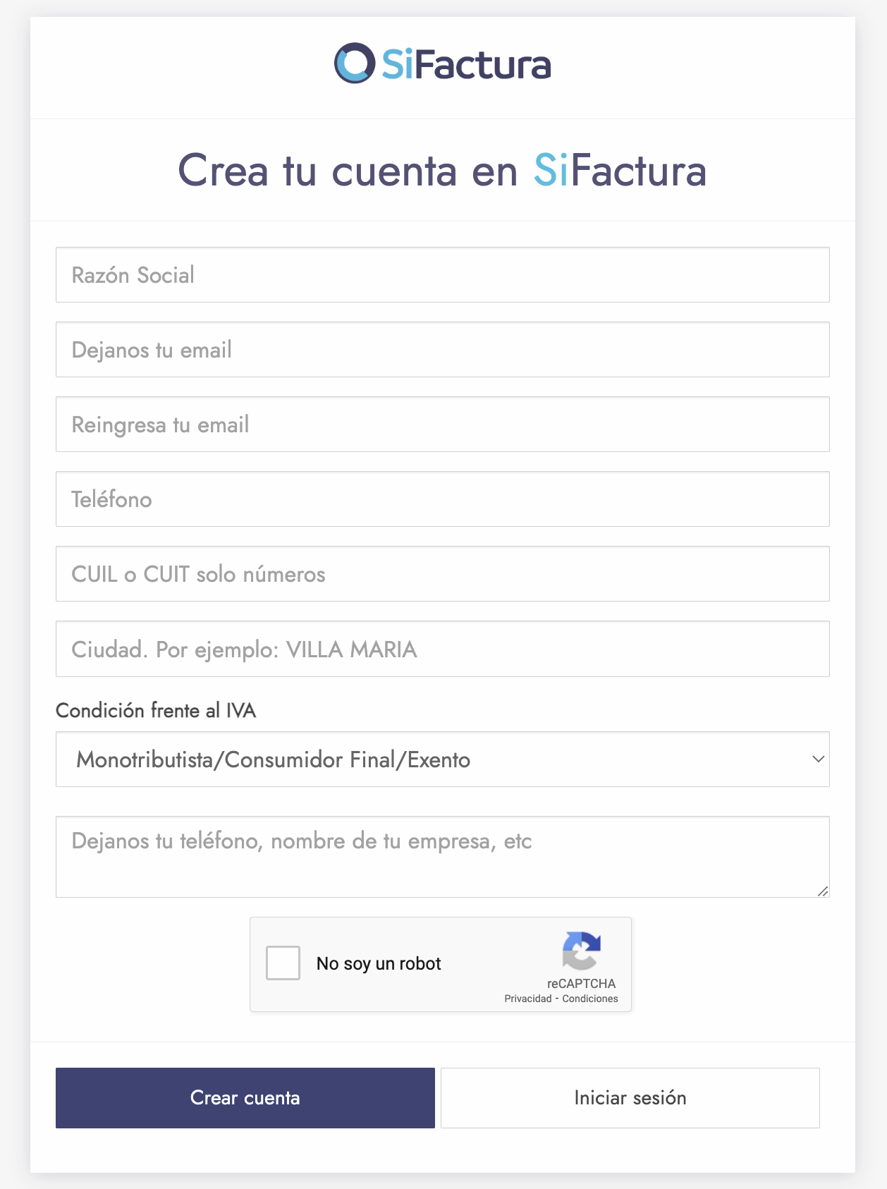Focus the Teléfono input field
887x1189 pixels.
pos(443,499)
